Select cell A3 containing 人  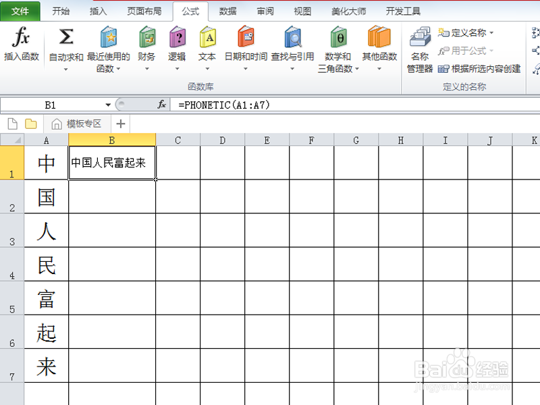pyautogui.click(x=46, y=230)
